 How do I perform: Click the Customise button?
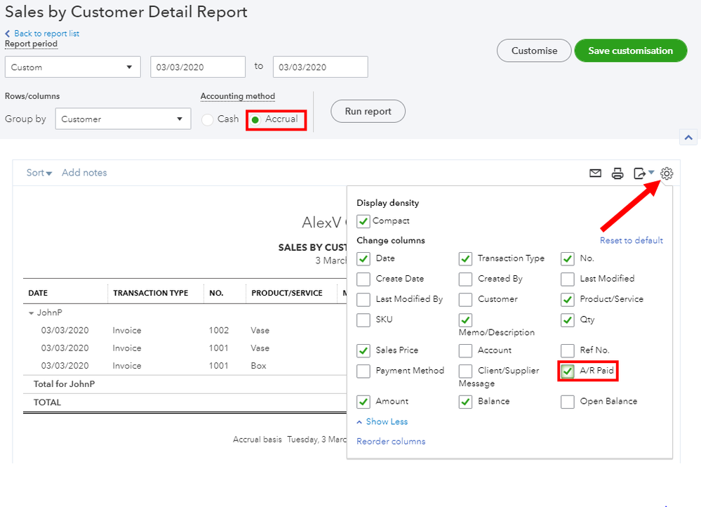(x=533, y=51)
